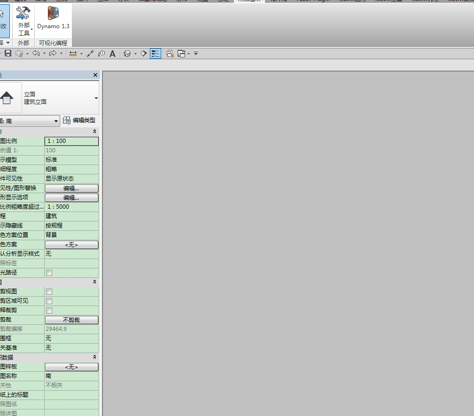Close the properties panel
474x416 pixels.
point(95,75)
